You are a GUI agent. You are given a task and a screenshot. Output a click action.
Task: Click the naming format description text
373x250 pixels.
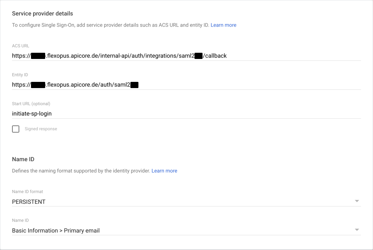81,171
